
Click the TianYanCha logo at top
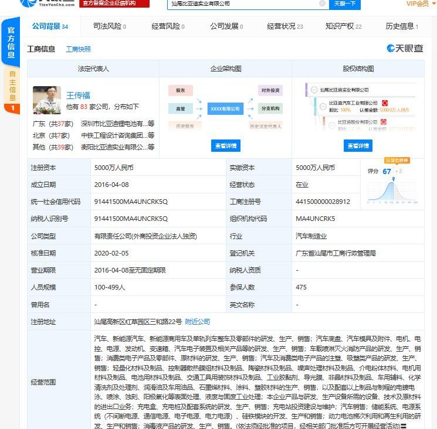coord(48,4)
